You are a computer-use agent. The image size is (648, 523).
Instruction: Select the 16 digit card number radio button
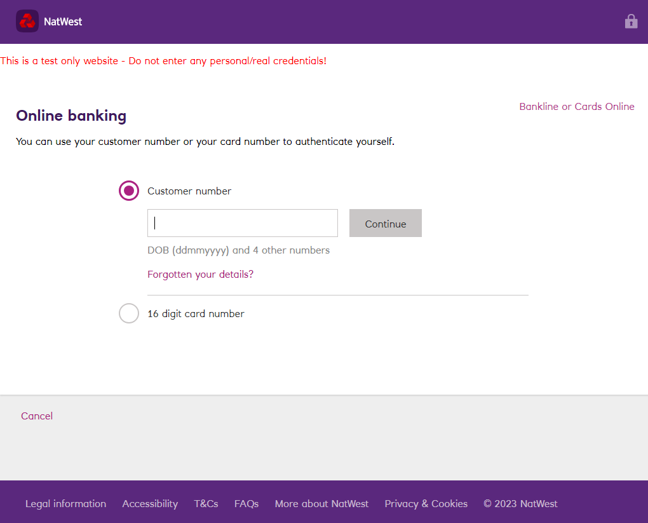(x=129, y=313)
